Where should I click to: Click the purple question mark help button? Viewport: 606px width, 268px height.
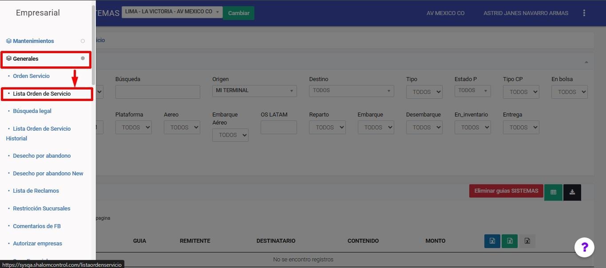point(584,247)
